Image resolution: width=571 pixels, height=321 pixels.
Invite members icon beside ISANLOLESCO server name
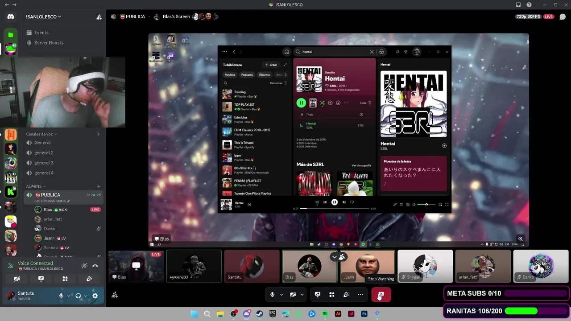(x=99, y=17)
